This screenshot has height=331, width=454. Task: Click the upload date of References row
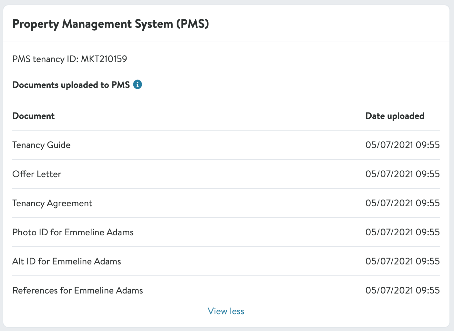point(402,290)
